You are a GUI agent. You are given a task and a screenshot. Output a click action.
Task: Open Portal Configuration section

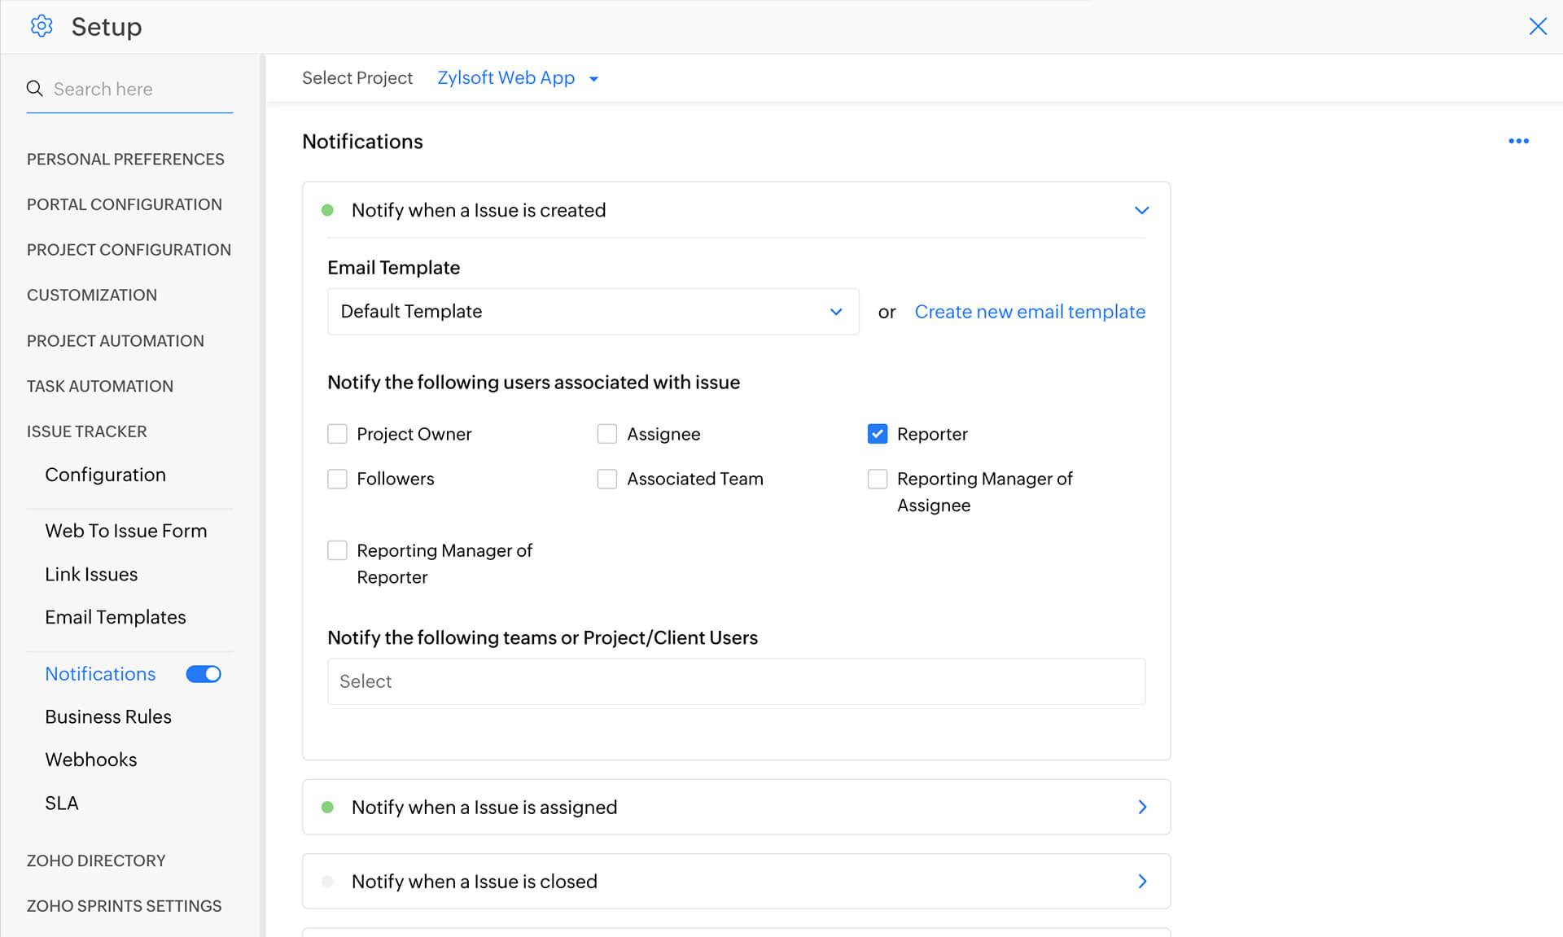coord(124,204)
